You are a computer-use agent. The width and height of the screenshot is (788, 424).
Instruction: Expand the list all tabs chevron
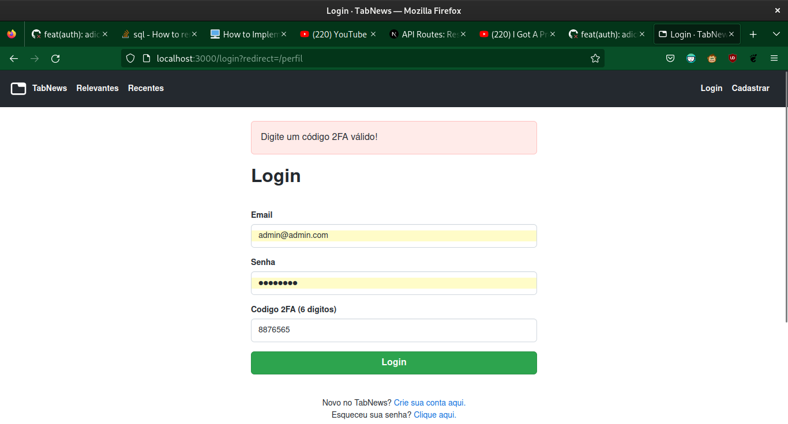pos(776,35)
